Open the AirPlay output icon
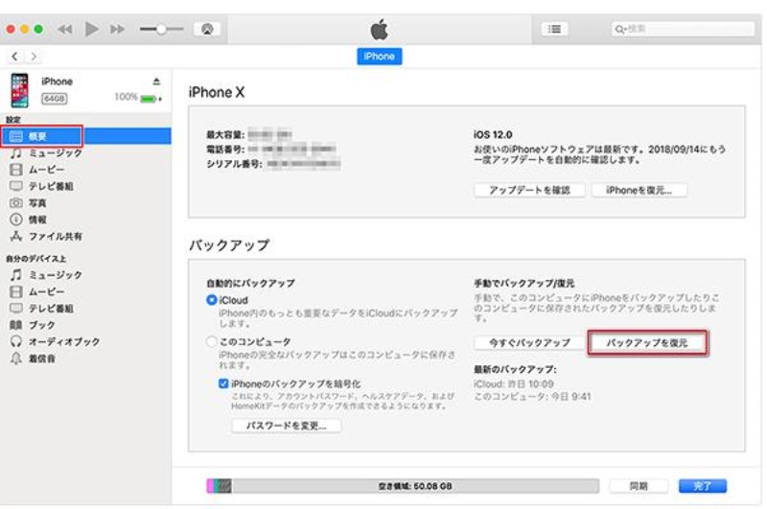The image size is (767, 509). [207, 30]
